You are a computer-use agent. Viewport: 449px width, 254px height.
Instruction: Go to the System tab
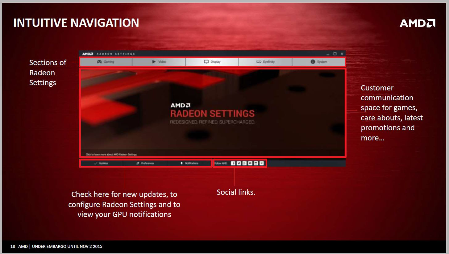pos(318,62)
